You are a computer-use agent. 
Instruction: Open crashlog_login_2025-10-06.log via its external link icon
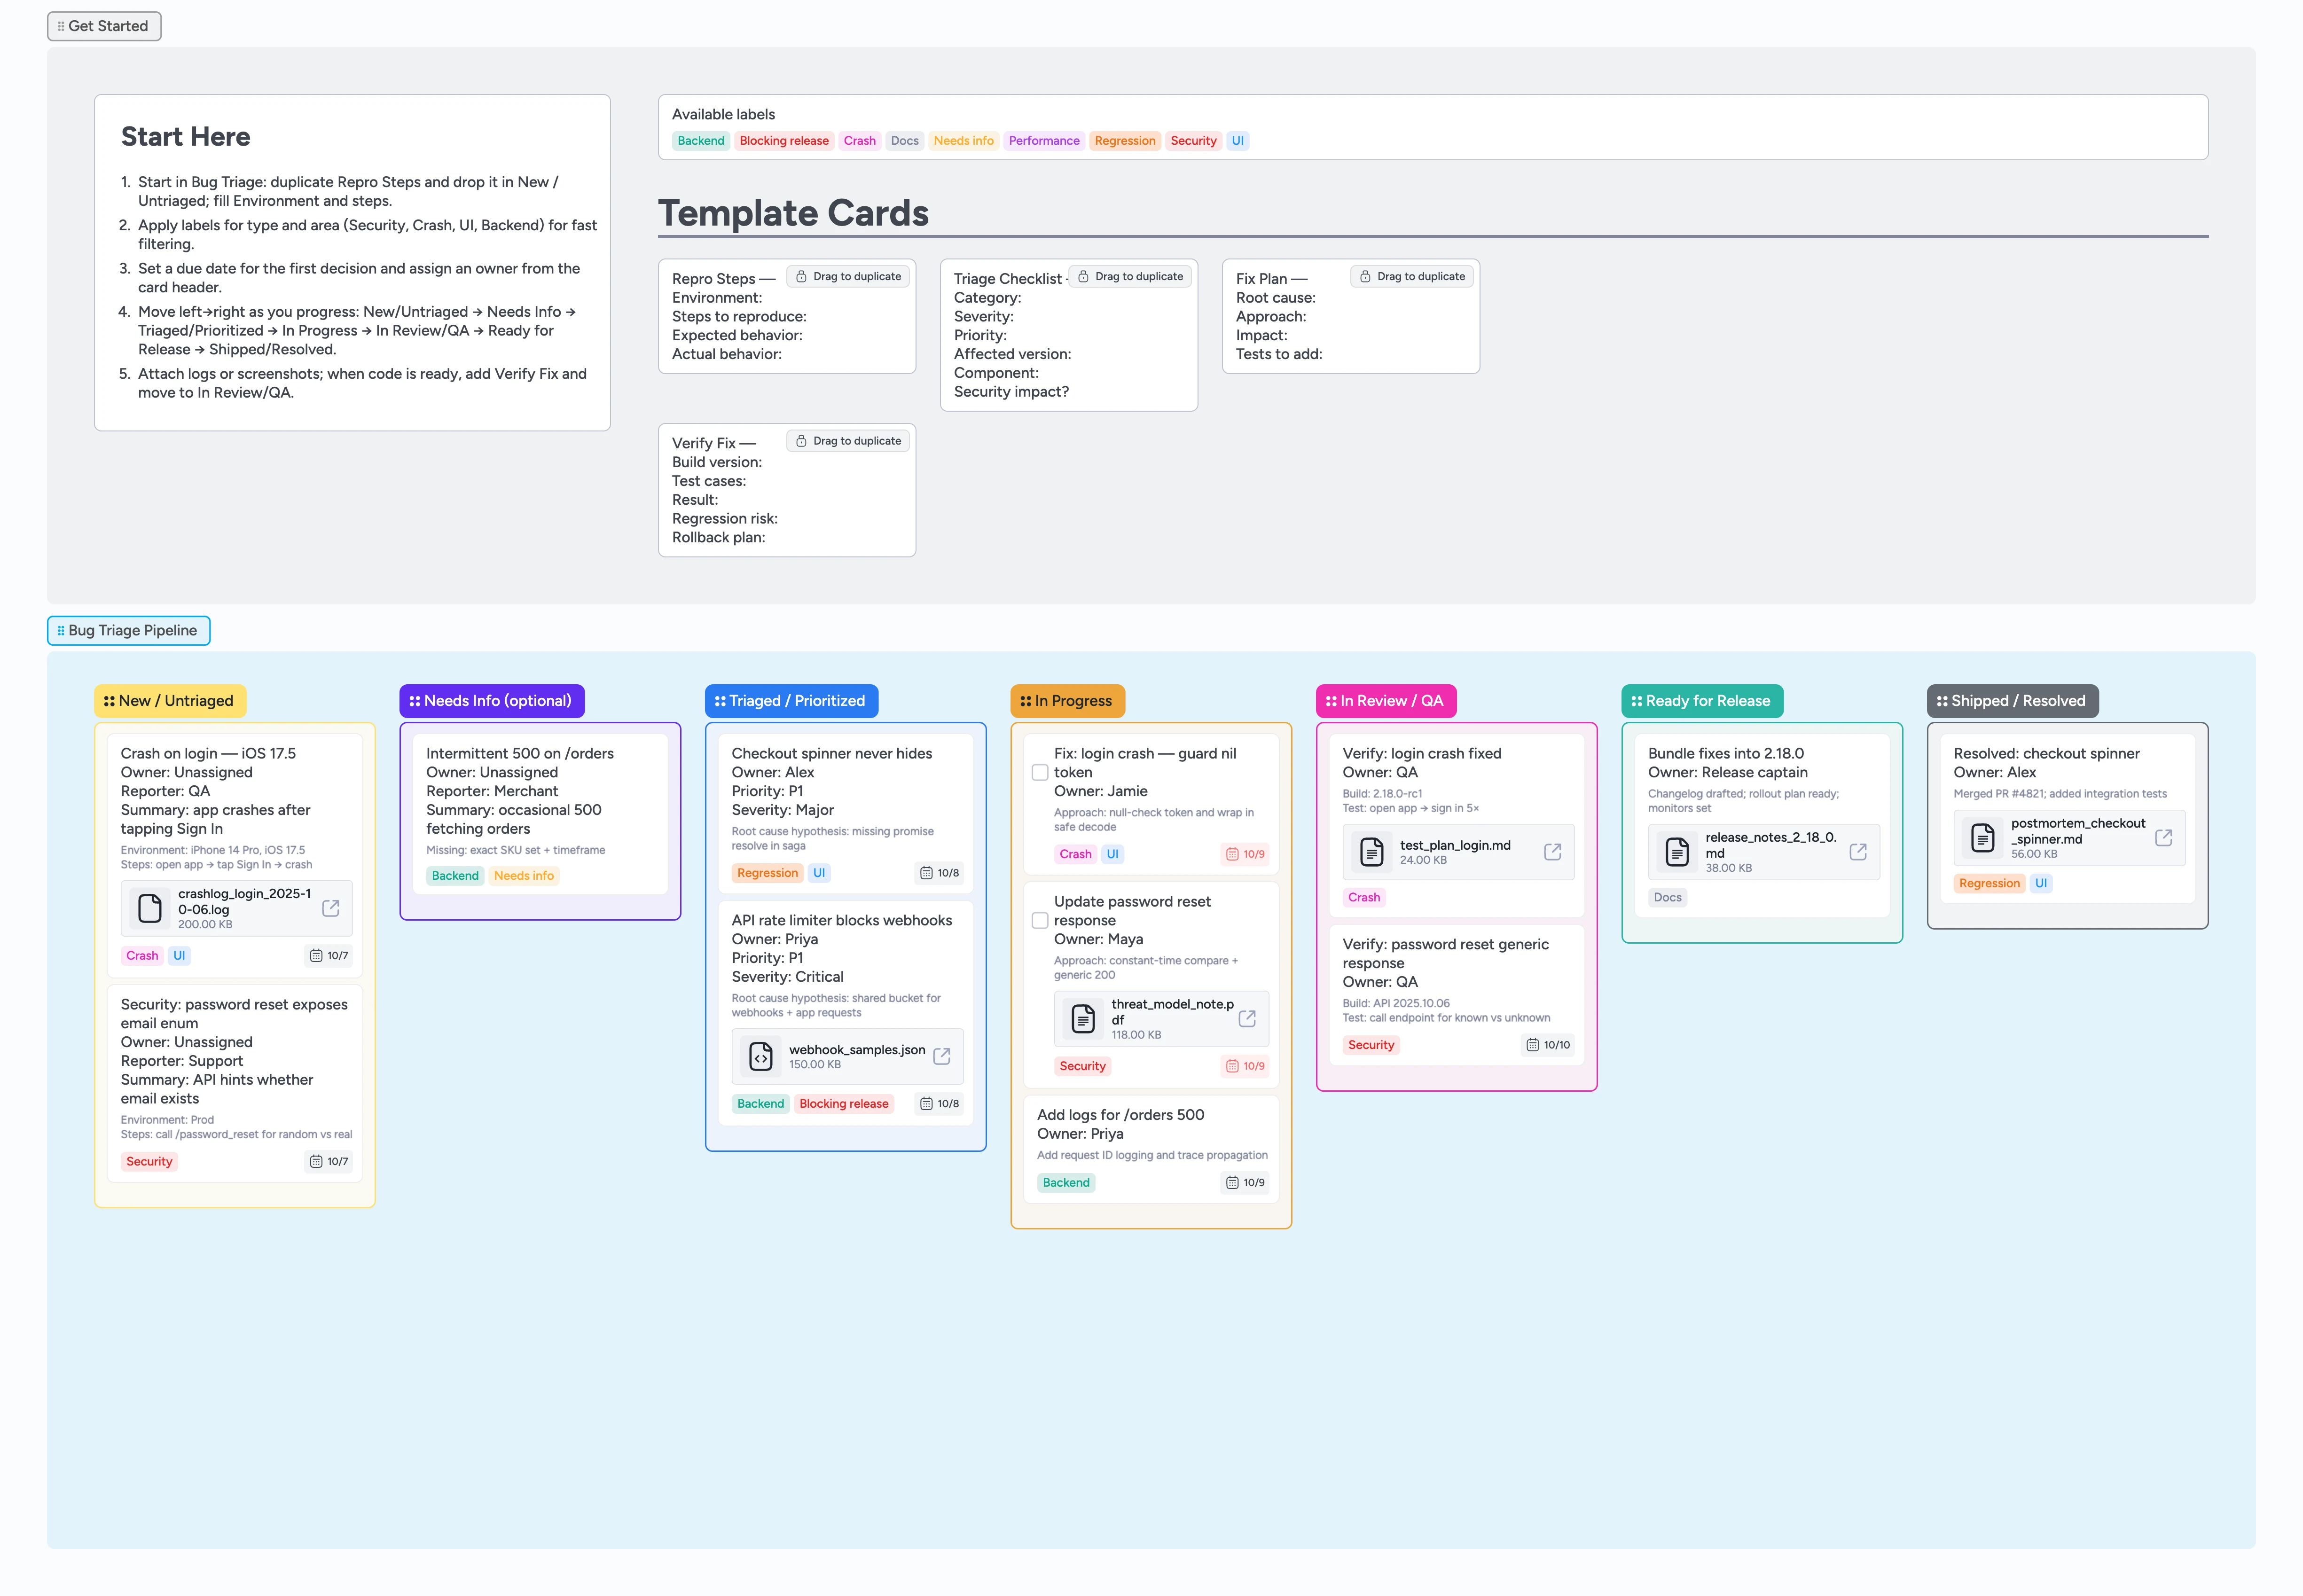[330, 908]
